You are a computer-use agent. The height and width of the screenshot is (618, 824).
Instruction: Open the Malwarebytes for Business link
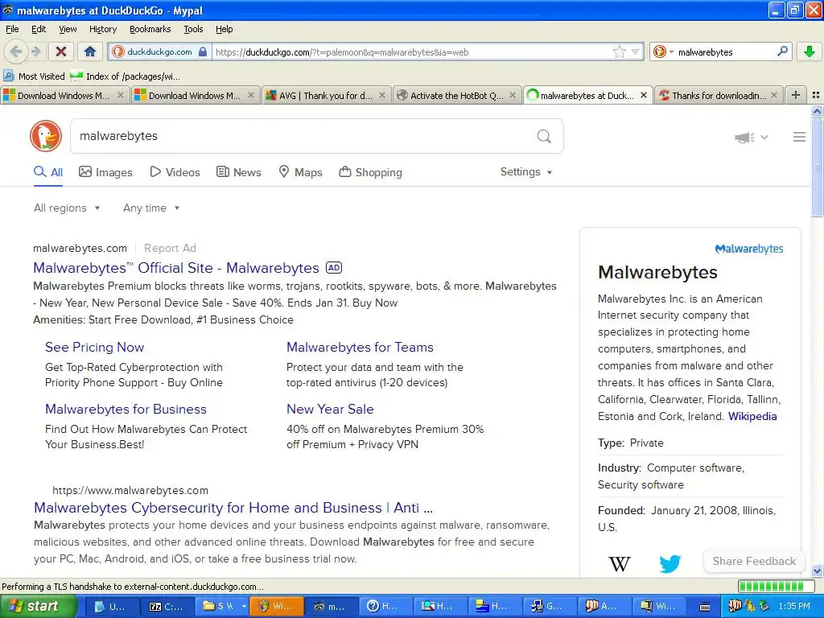pos(126,410)
